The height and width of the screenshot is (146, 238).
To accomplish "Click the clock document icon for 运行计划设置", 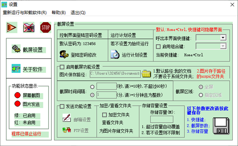I will (115, 54).
